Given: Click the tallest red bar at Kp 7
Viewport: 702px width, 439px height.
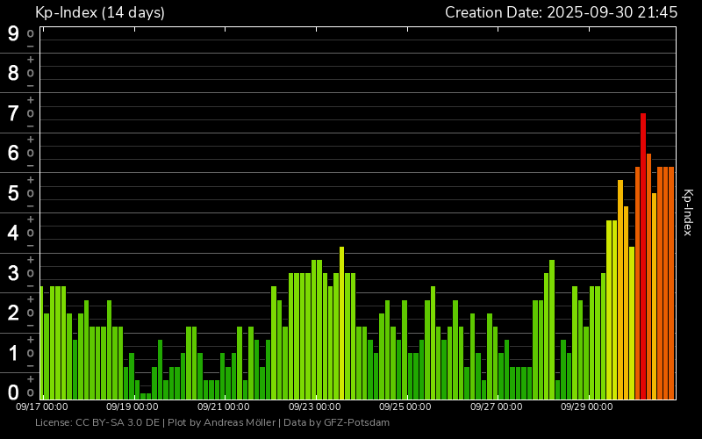Looking at the screenshot, I should (x=643, y=255).
